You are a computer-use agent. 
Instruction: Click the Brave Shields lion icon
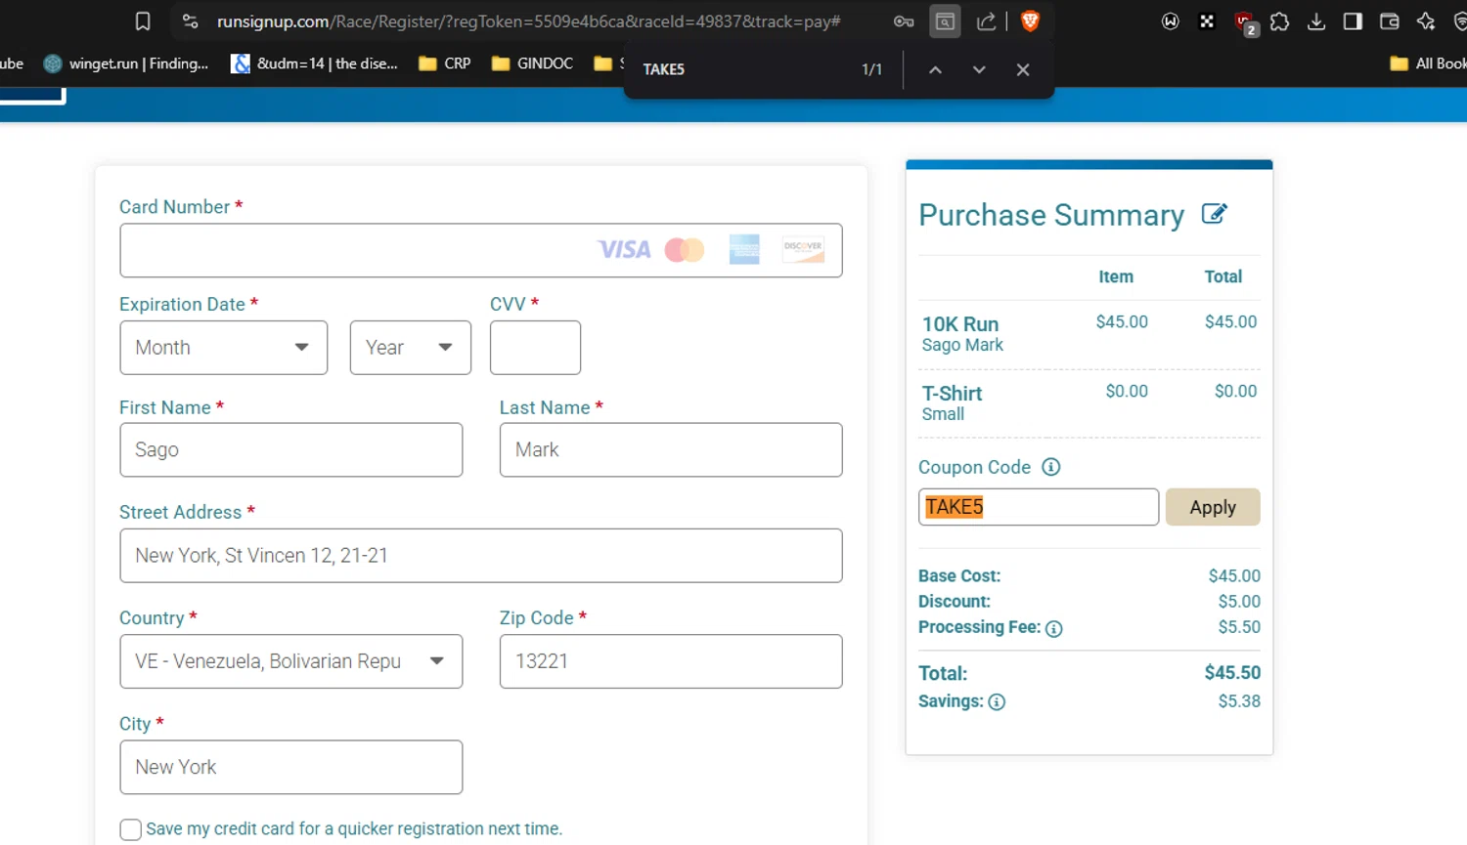click(1030, 21)
